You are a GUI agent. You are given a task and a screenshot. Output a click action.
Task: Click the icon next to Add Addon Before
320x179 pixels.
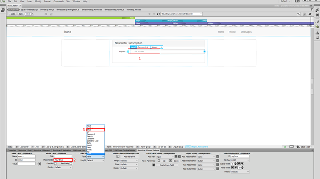(x=217, y=157)
